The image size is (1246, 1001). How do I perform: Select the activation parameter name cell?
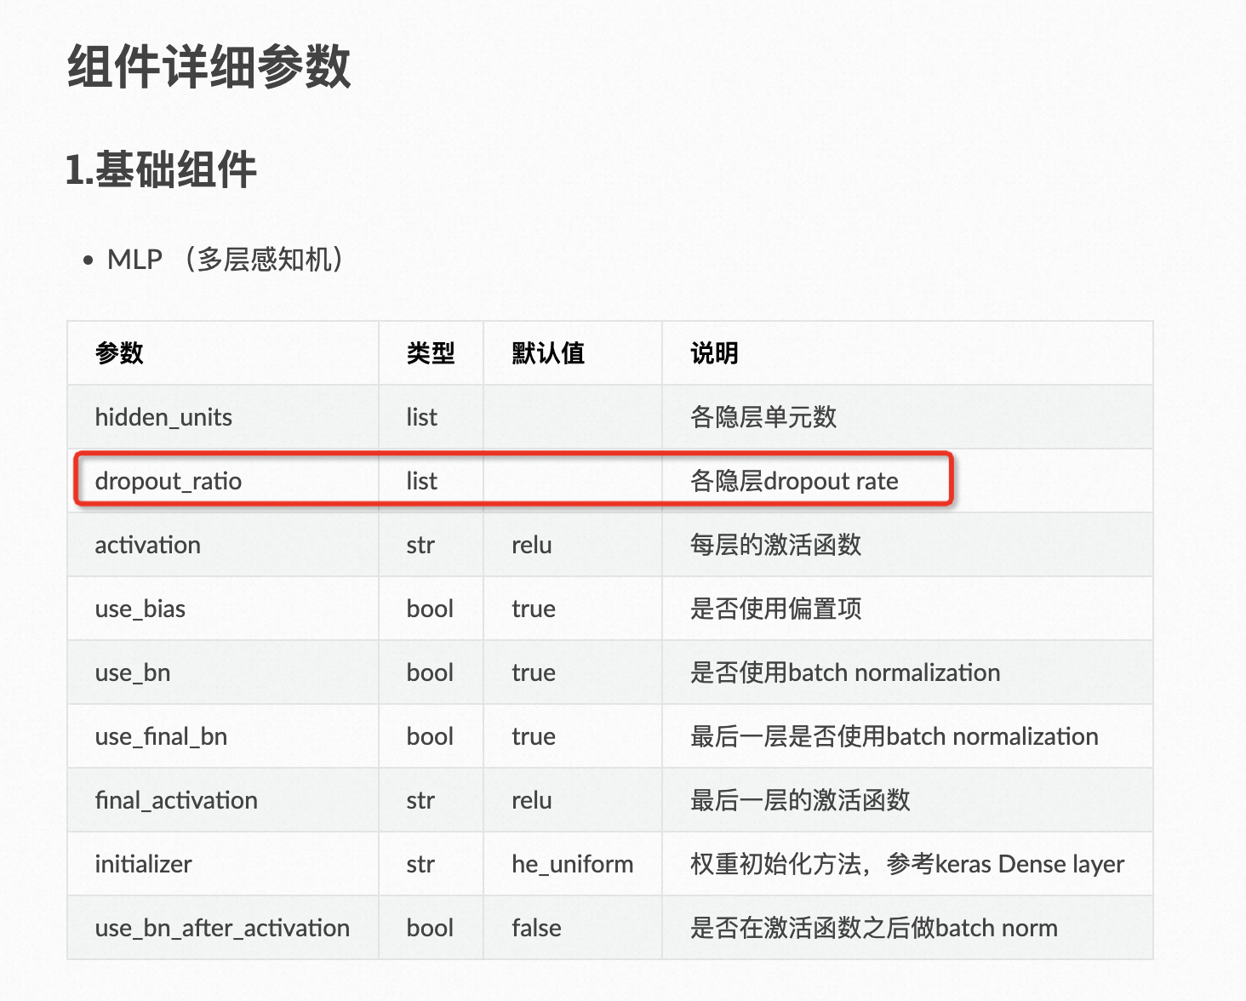(148, 545)
